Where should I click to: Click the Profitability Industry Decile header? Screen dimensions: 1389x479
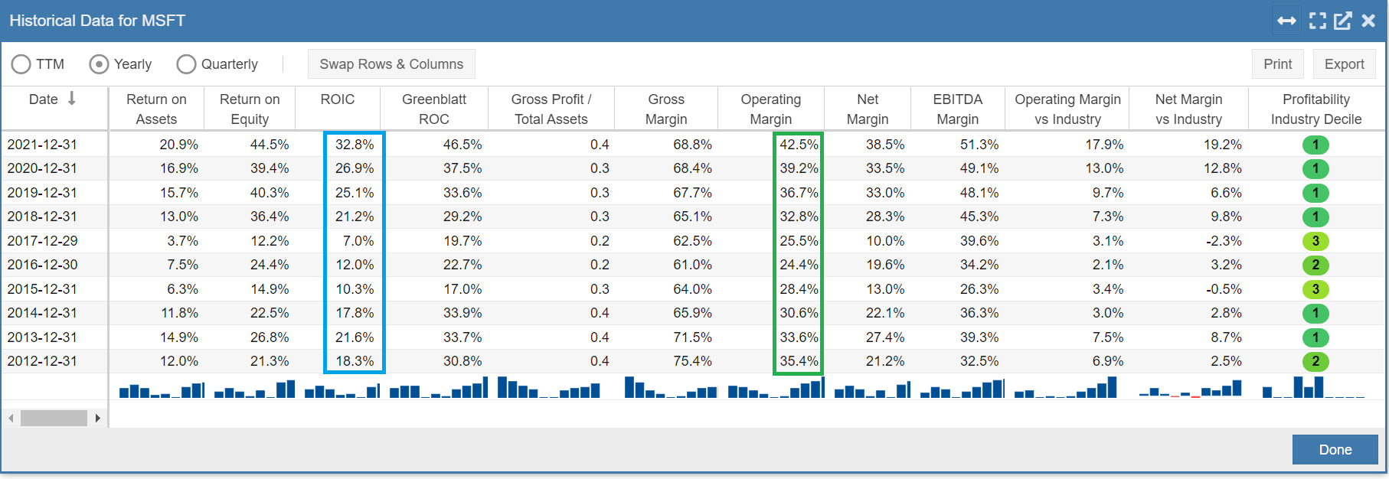click(x=1316, y=109)
